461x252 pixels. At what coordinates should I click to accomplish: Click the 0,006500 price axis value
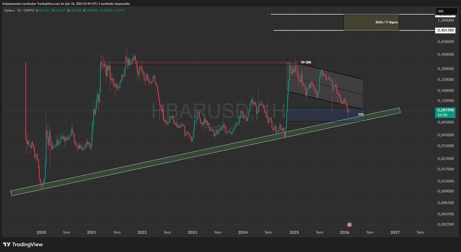pyautogui.click(x=446, y=202)
